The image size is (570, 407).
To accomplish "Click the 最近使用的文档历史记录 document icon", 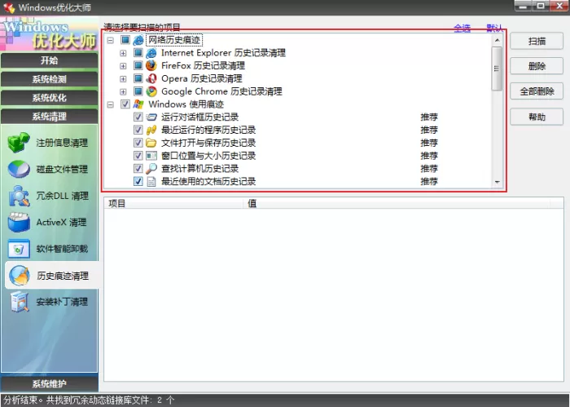I will [151, 181].
